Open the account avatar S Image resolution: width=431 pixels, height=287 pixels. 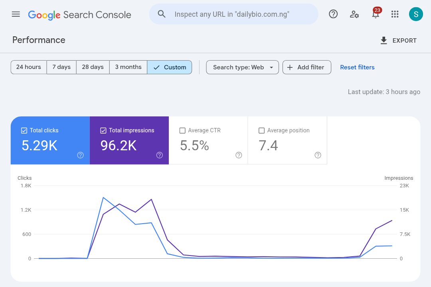416,14
